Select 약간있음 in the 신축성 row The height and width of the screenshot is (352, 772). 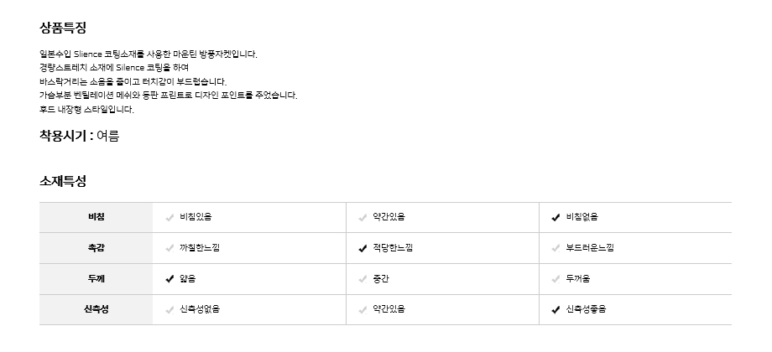click(x=389, y=309)
